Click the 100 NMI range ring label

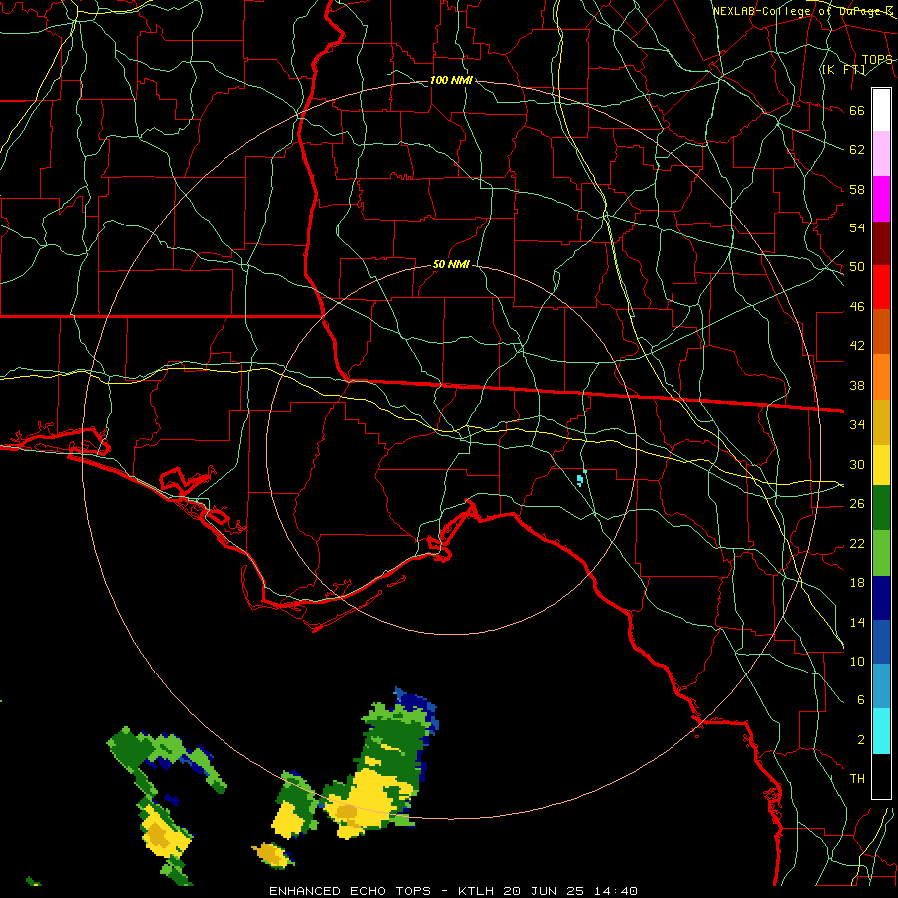click(x=451, y=80)
